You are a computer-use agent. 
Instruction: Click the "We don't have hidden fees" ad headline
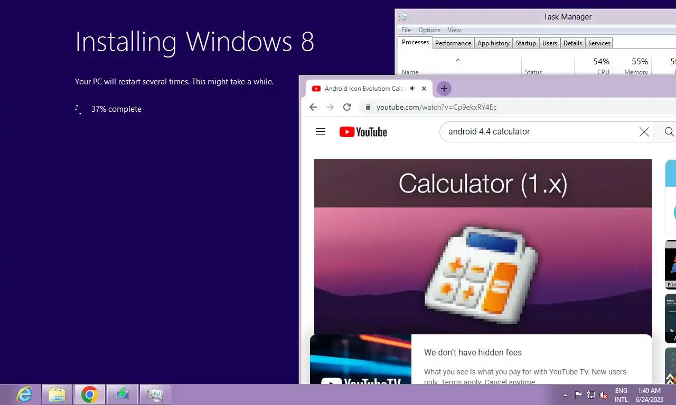coord(473,352)
